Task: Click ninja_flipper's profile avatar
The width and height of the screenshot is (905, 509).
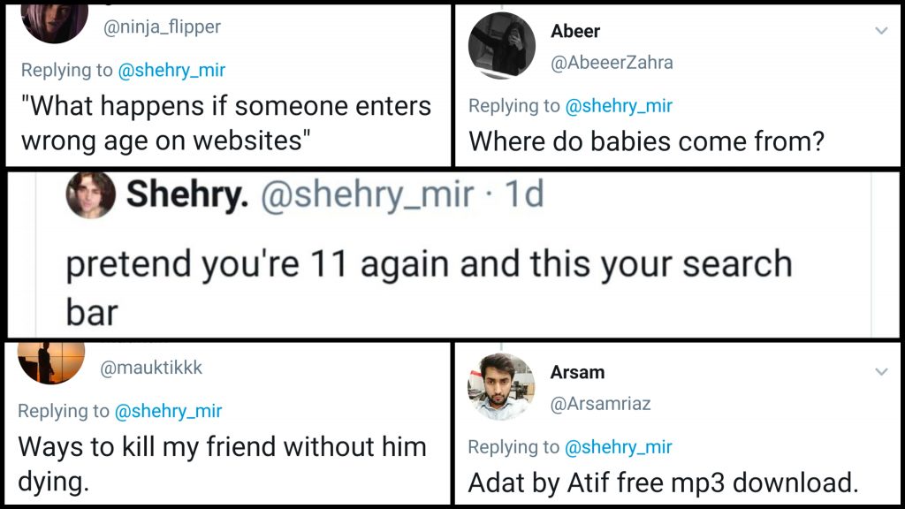Action: click(x=55, y=21)
